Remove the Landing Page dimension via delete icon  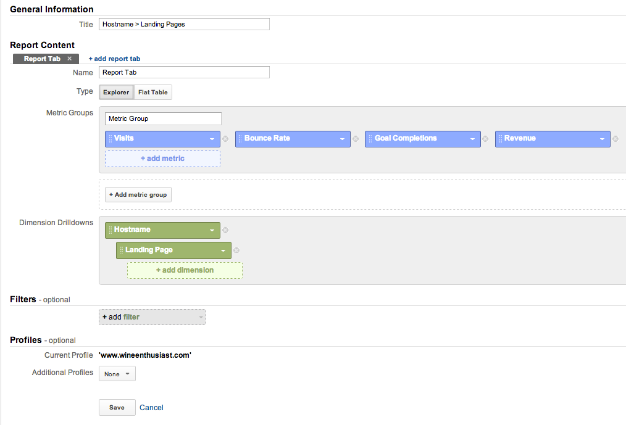[236, 250]
